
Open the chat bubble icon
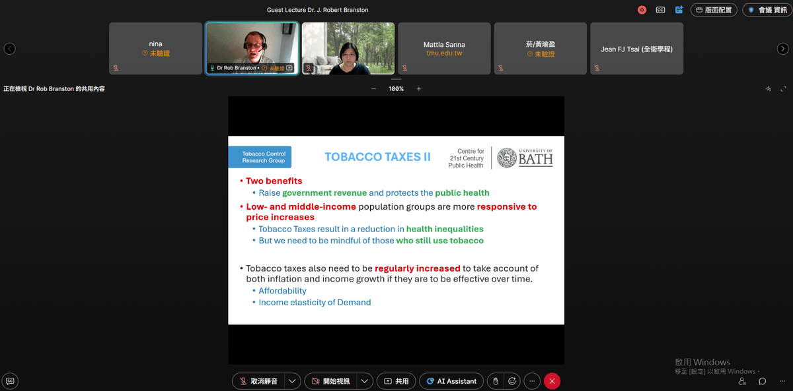(762, 381)
